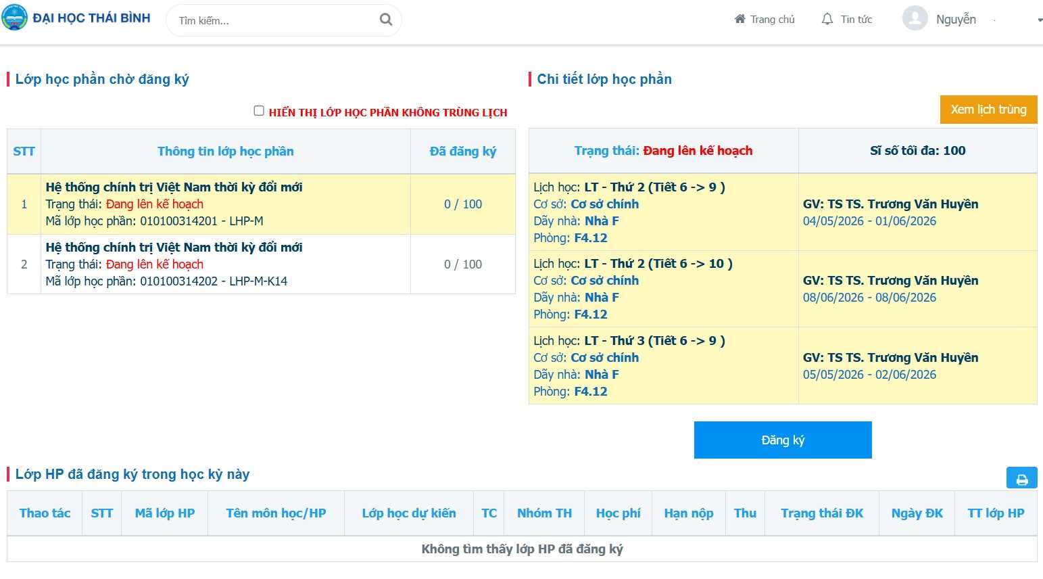Open the Tin tức menu item
The width and height of the screenshot is (1043, 579).
click(856, 20)
